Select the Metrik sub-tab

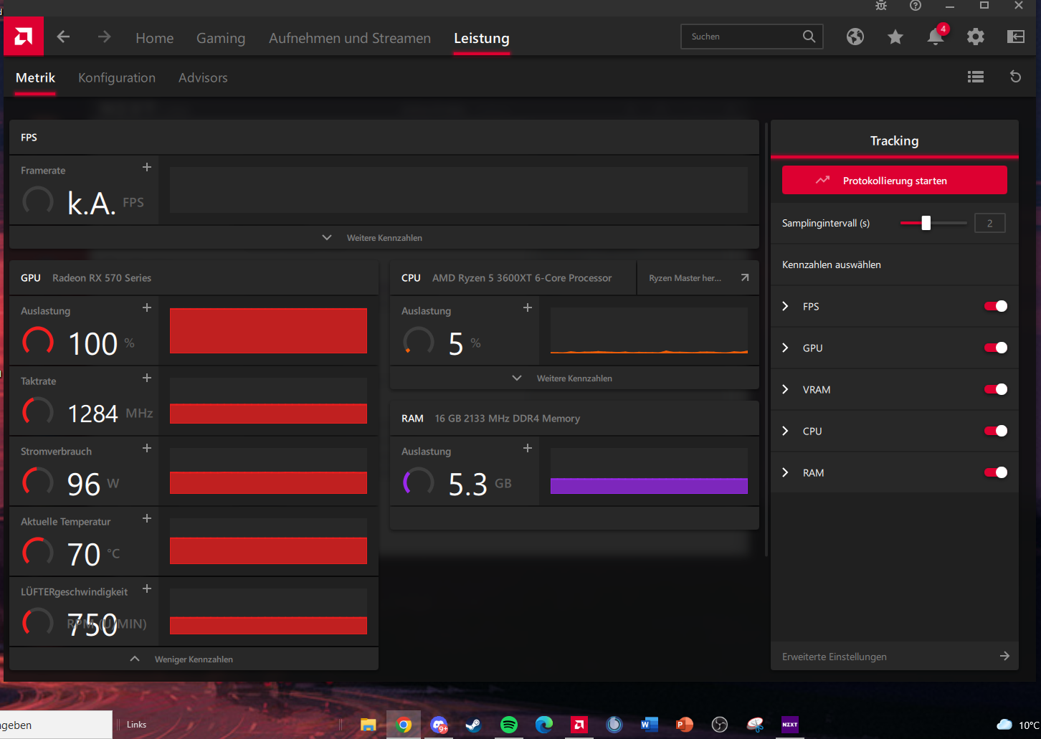click(35, 77)
